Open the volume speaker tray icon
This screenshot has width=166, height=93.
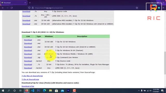(x=150, y=91)
